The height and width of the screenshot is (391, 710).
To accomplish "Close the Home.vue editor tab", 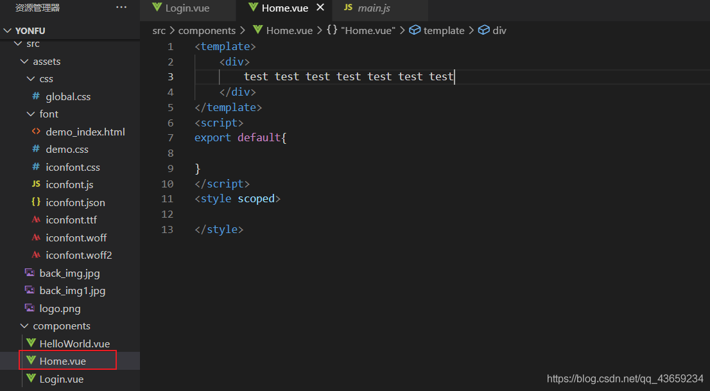I will [x=320, y=8].
